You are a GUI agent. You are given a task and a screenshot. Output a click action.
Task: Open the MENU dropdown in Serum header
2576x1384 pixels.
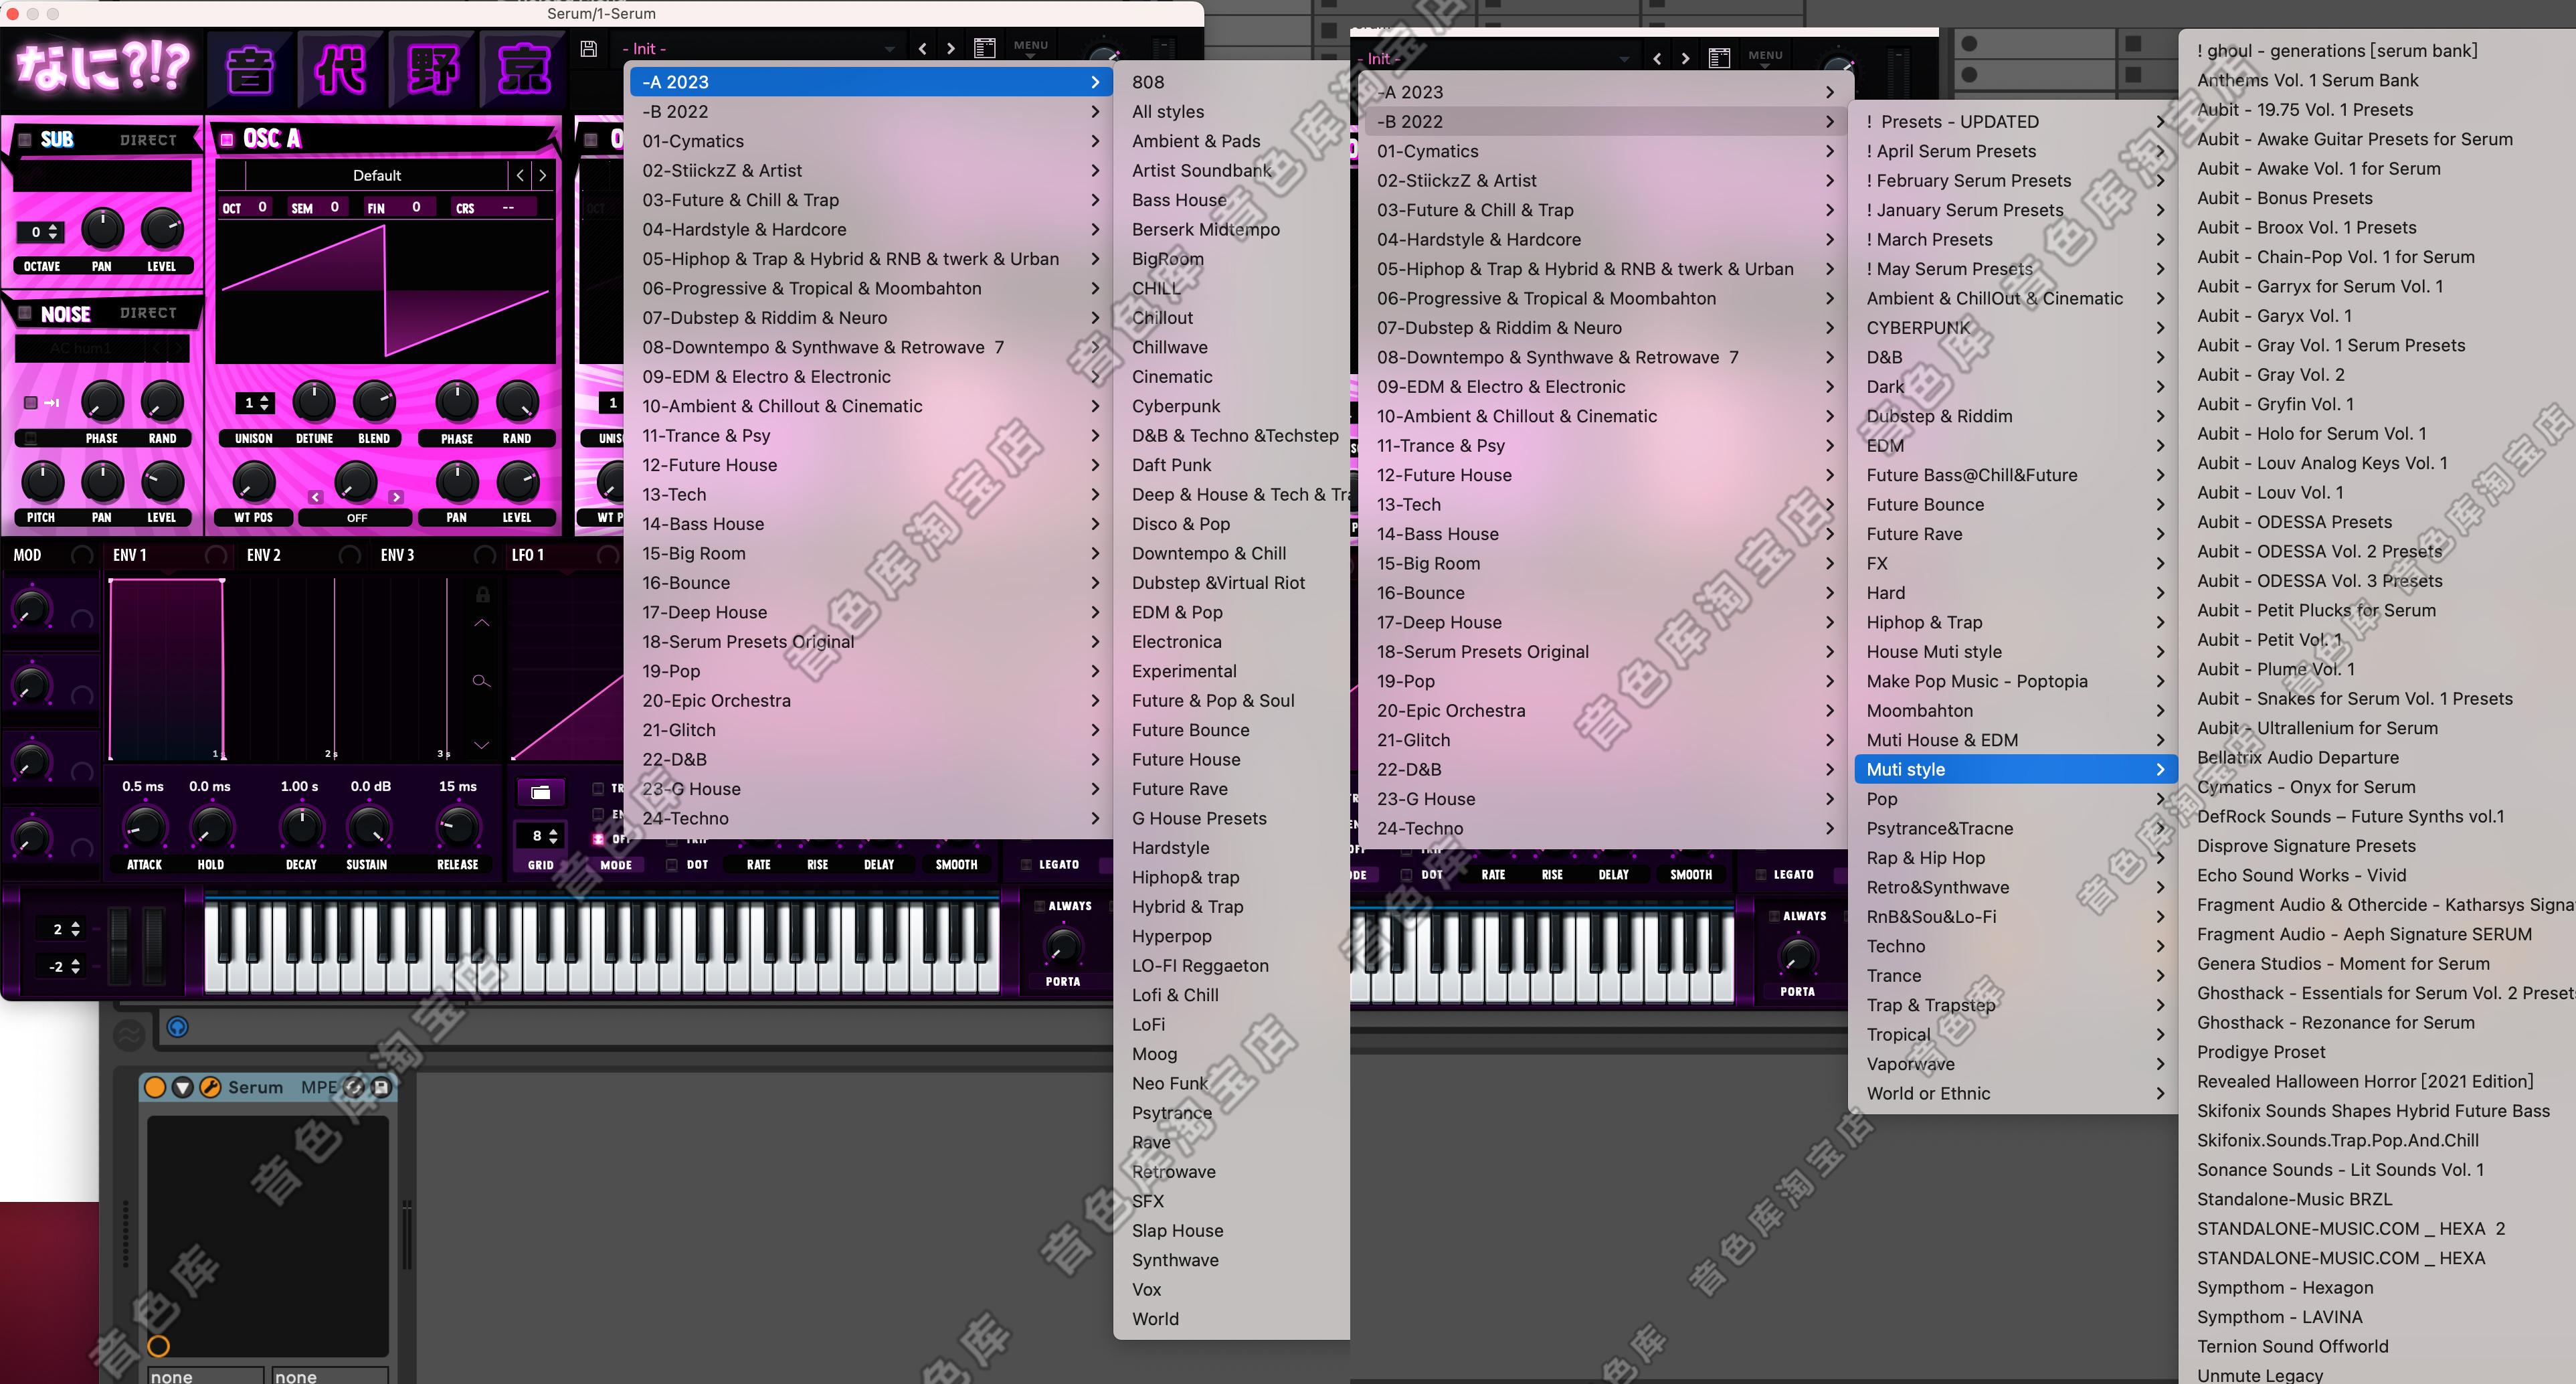pyautogui.click(x=1030, y=47)
